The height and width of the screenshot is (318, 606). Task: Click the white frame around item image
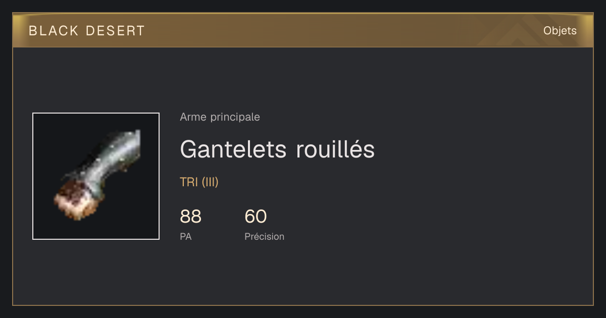[x=96, y=113]
